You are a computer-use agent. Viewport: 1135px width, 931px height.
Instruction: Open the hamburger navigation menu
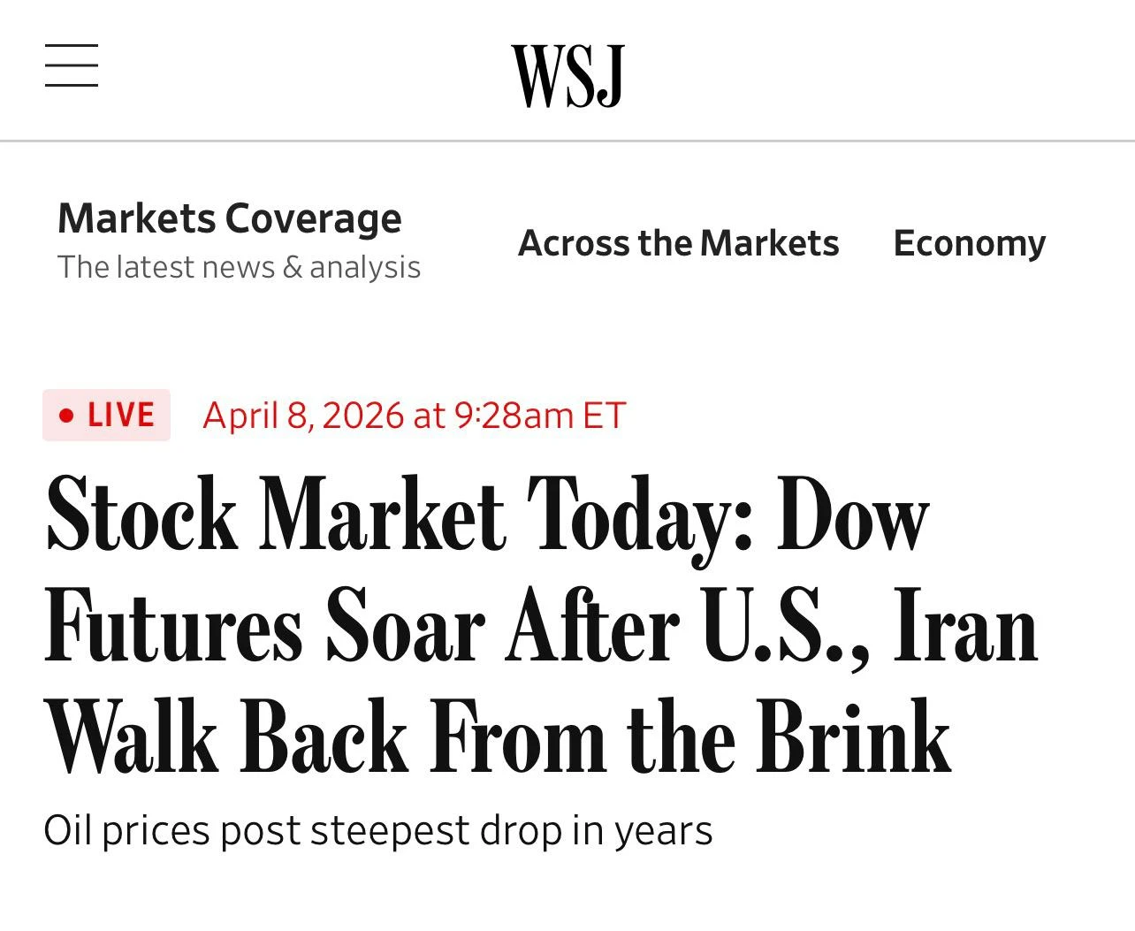coord(72,65)
